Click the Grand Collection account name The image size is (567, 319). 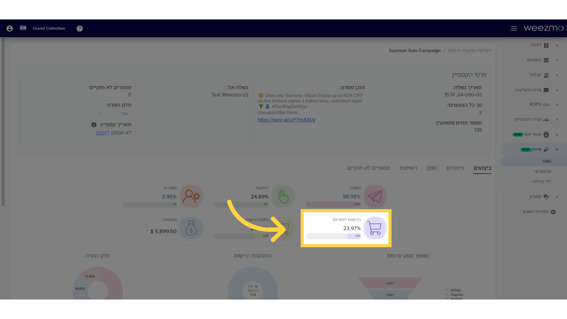[x=49, y=28]
